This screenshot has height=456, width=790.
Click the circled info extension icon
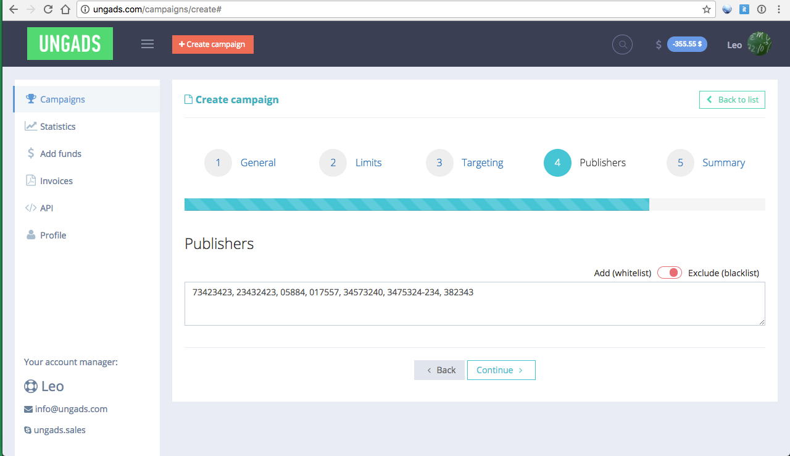pos(762,9)
